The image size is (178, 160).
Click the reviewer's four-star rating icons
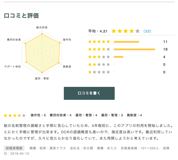[15, 115]
